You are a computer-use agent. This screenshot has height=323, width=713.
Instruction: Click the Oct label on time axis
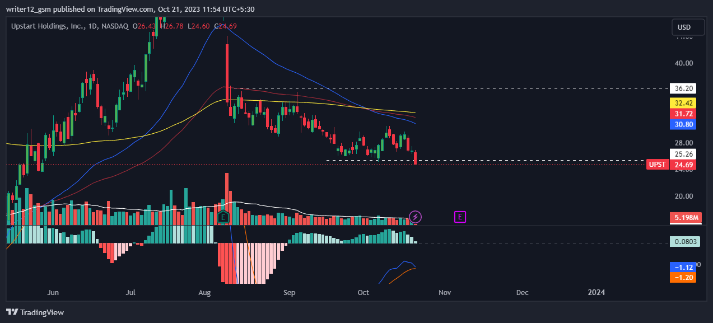pos(363,292)
